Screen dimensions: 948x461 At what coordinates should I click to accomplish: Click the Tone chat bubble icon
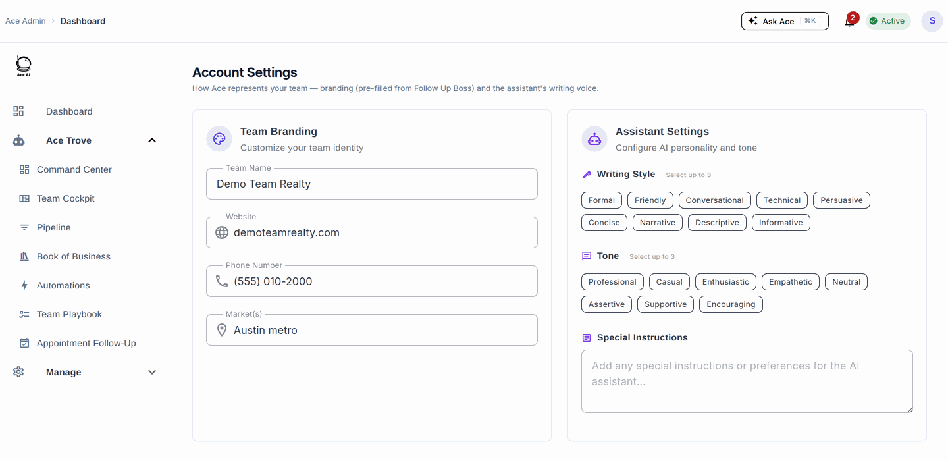pyautogui.click(x=587, y=256)
